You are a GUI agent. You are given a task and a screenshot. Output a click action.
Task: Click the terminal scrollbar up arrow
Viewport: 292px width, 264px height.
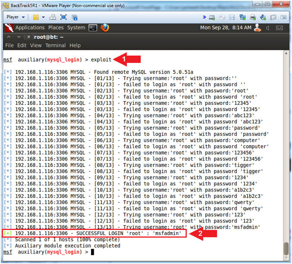tap(286, 53)
